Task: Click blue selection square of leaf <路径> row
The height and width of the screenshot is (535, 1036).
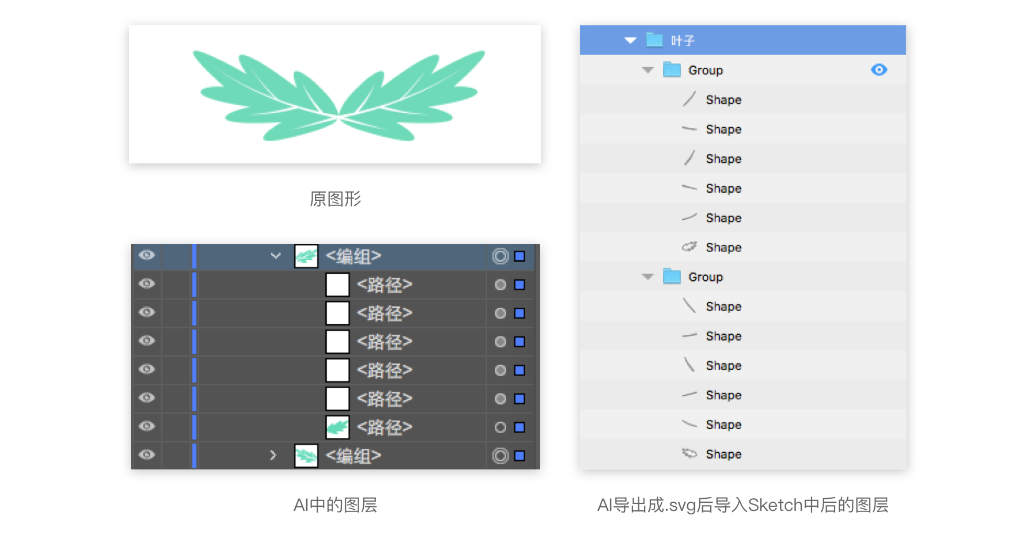Action: pos(520,427)
